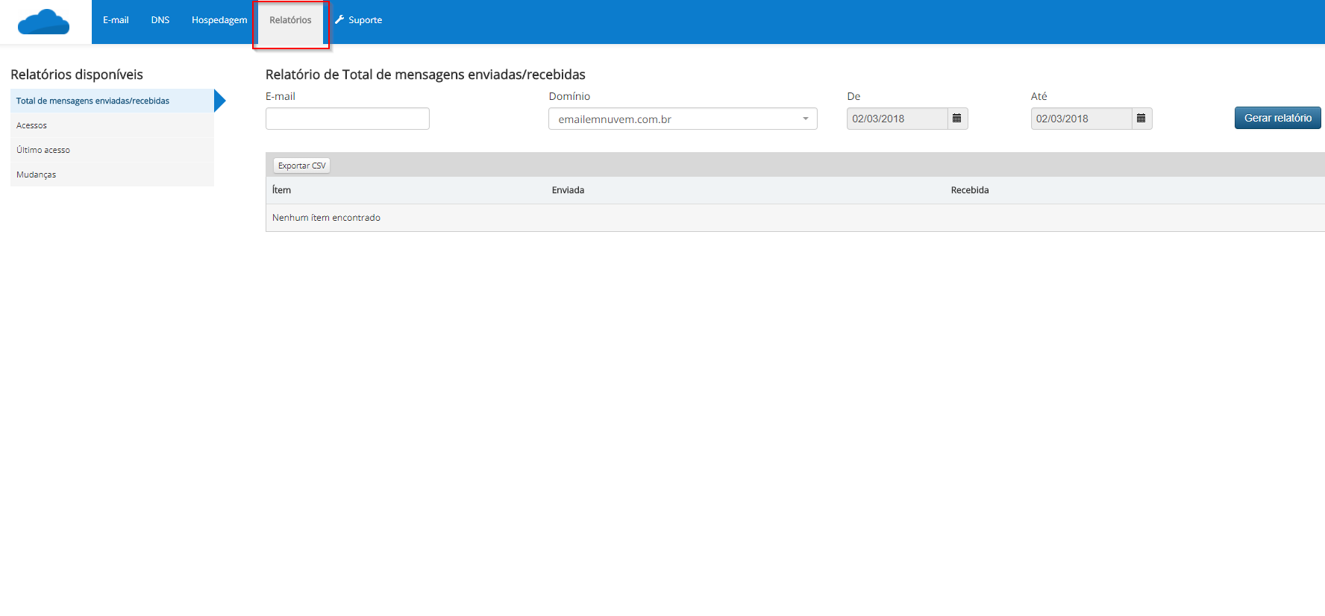Switch to the Hospedagem tab
Viewport: 1325px width, 616px height.
(219, 20)
